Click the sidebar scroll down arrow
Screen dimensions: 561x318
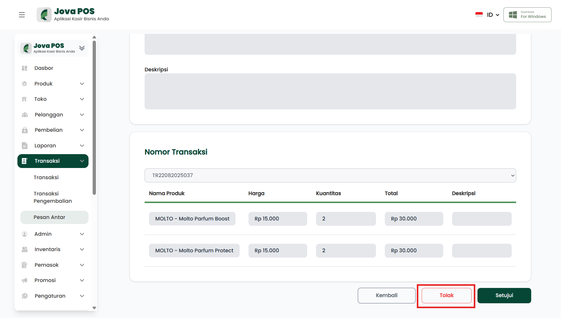(x=94, y=308)
